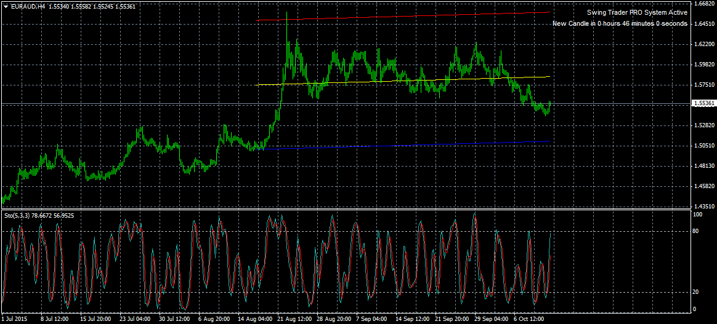Click the 1.57510 price scale label

coord(704,85)
